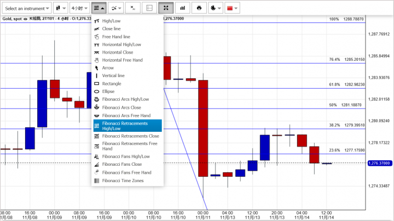Toggle the expand-to-fullscreen button
This screenshot has height=221, width=394.
166,8
